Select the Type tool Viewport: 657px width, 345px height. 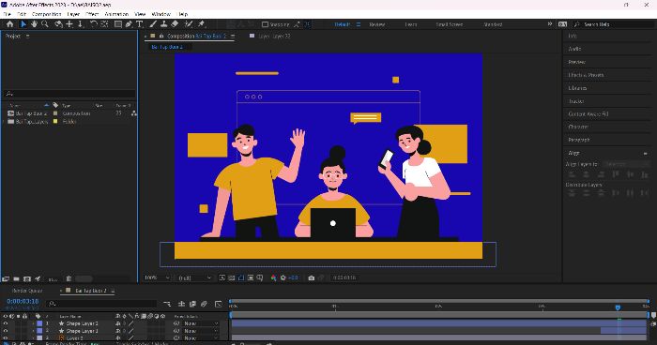(x=140, y=24)
